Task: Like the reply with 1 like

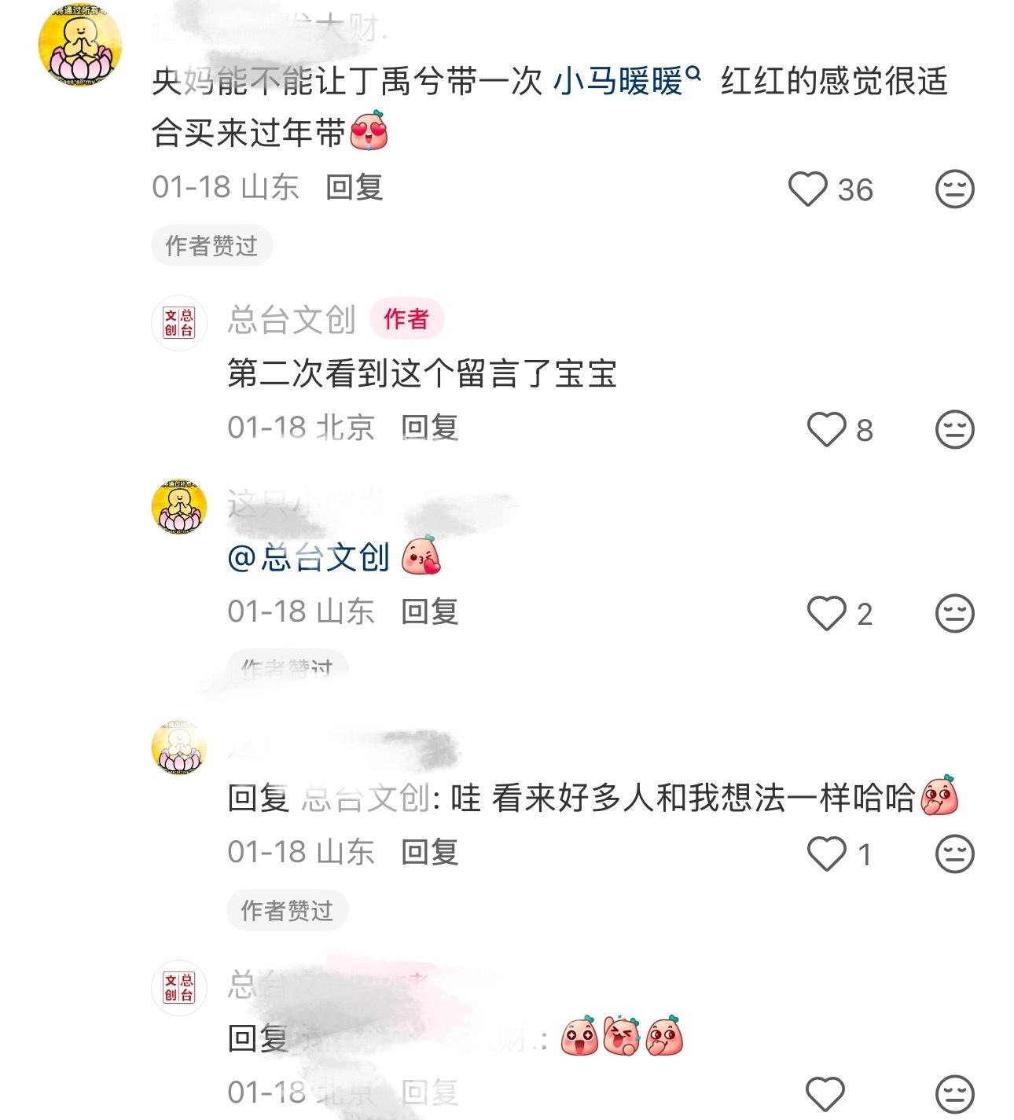Action: click(827, 854)
